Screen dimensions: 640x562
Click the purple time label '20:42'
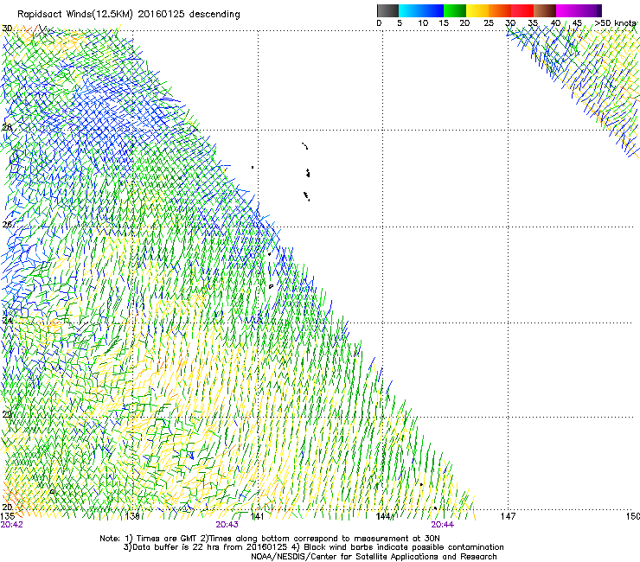[11, 525]
